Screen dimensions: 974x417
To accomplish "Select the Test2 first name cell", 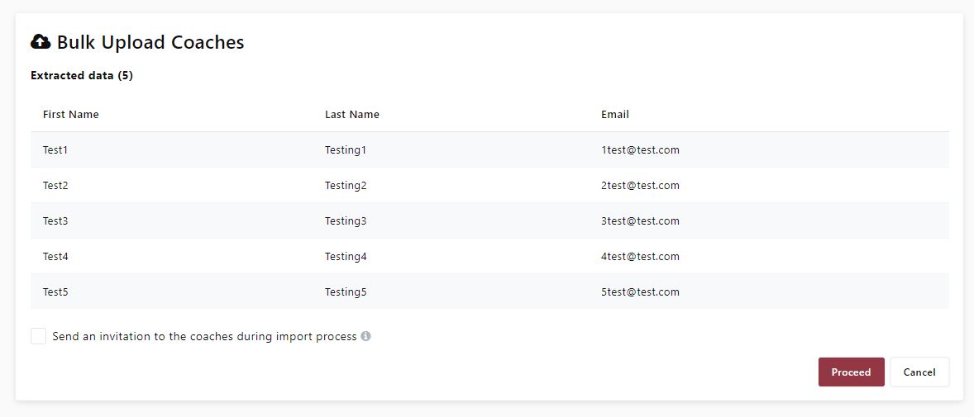I will [x=55, y=186].
